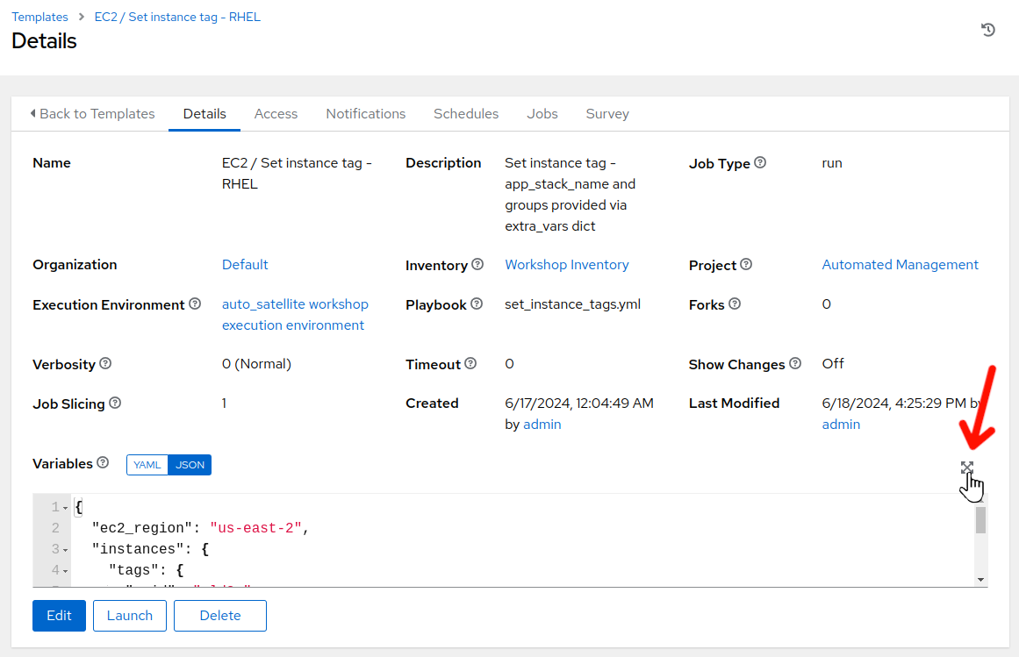Open the Templates breadcrumb link
Screen dimensions: 1019x657
pyautogui.click(x=39, y=17)
